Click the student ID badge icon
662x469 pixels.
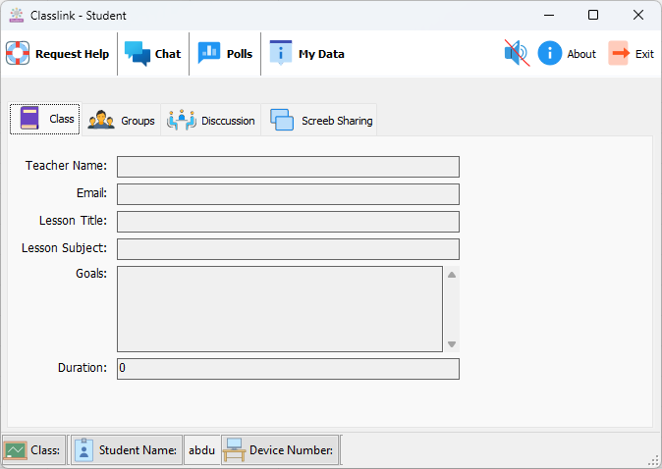[84, 450]
